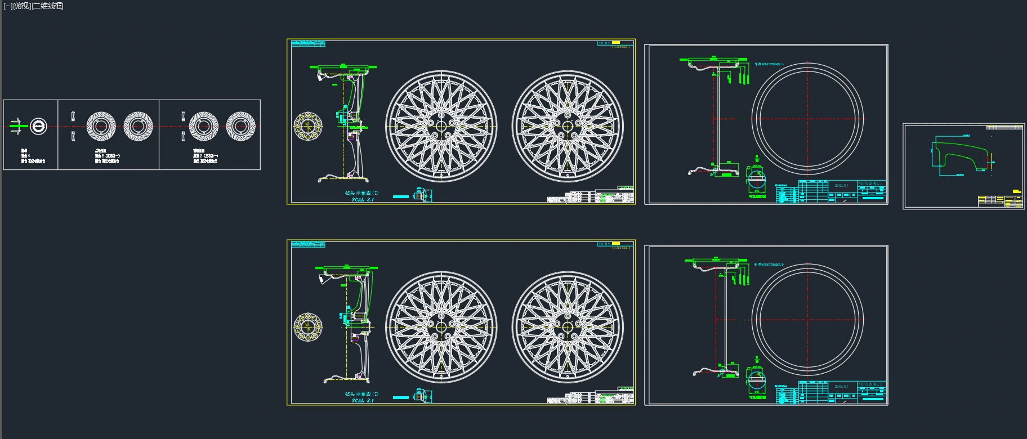
Task: Select the large rim ring in upper rim sheet
Action: click(x=807, y=118)
